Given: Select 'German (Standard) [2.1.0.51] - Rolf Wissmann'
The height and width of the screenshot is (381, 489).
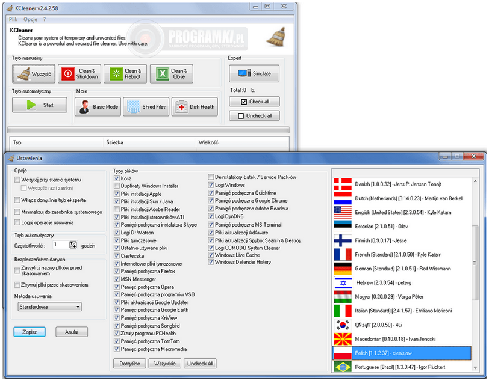Looking at the screenshot, I should click(402, 269).
